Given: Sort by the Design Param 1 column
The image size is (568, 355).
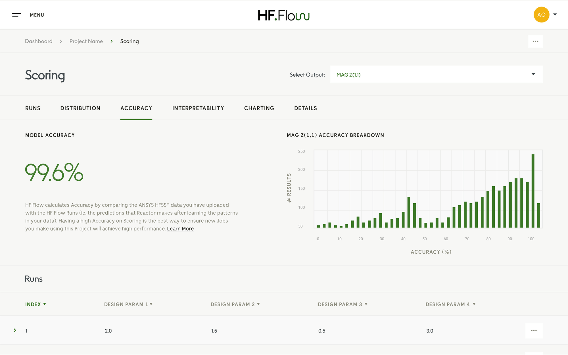Looking at the screenshot, I should (128, 304).
